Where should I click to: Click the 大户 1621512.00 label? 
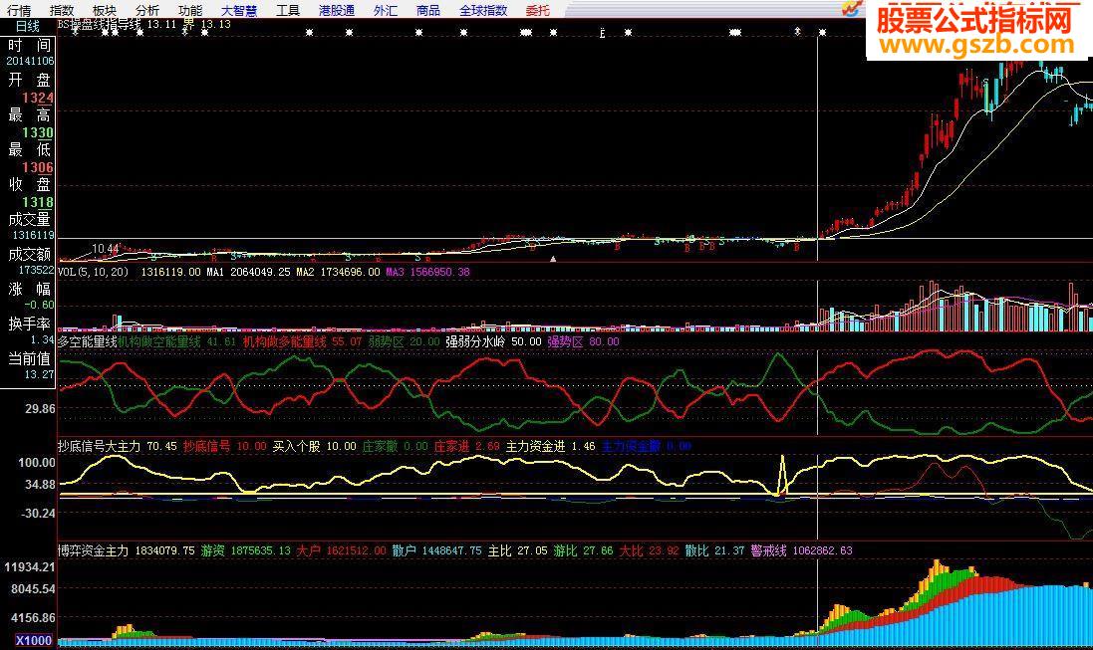(x=341, y=550)
